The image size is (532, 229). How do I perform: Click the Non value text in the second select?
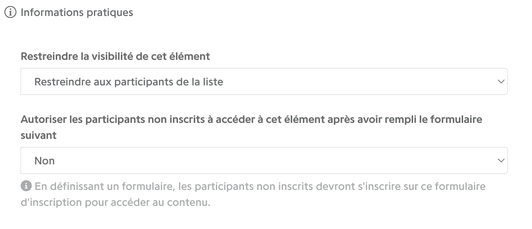44,161
